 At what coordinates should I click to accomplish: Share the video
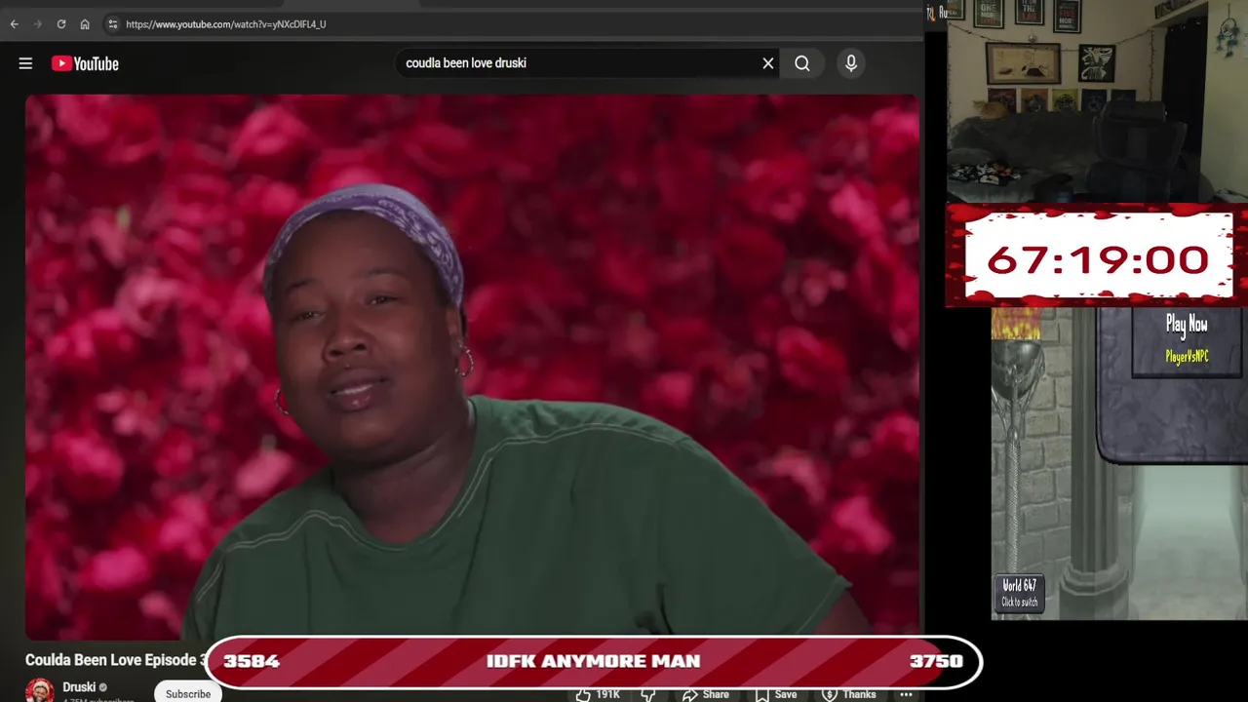(705, 694)
